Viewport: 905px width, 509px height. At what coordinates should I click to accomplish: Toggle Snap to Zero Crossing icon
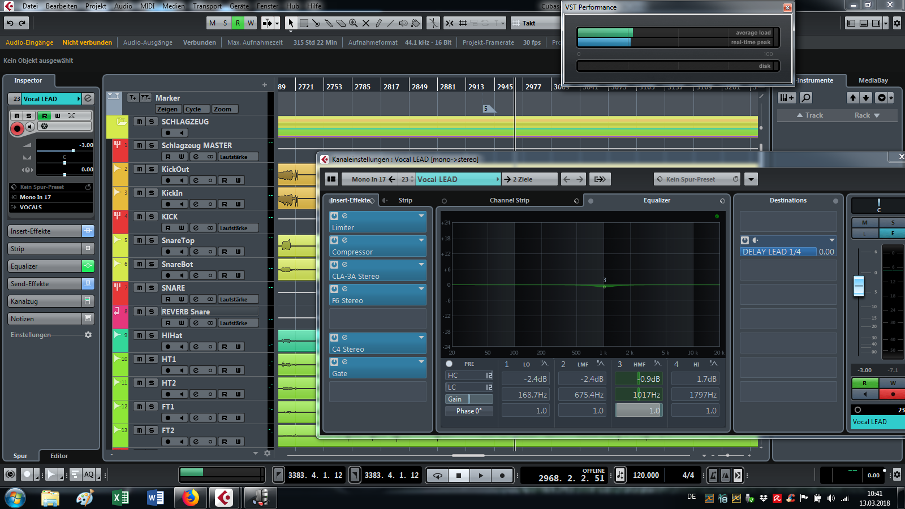(433, 23)
